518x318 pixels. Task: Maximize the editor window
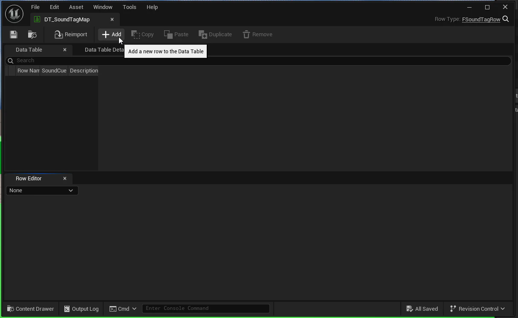(x=487, y=7)
